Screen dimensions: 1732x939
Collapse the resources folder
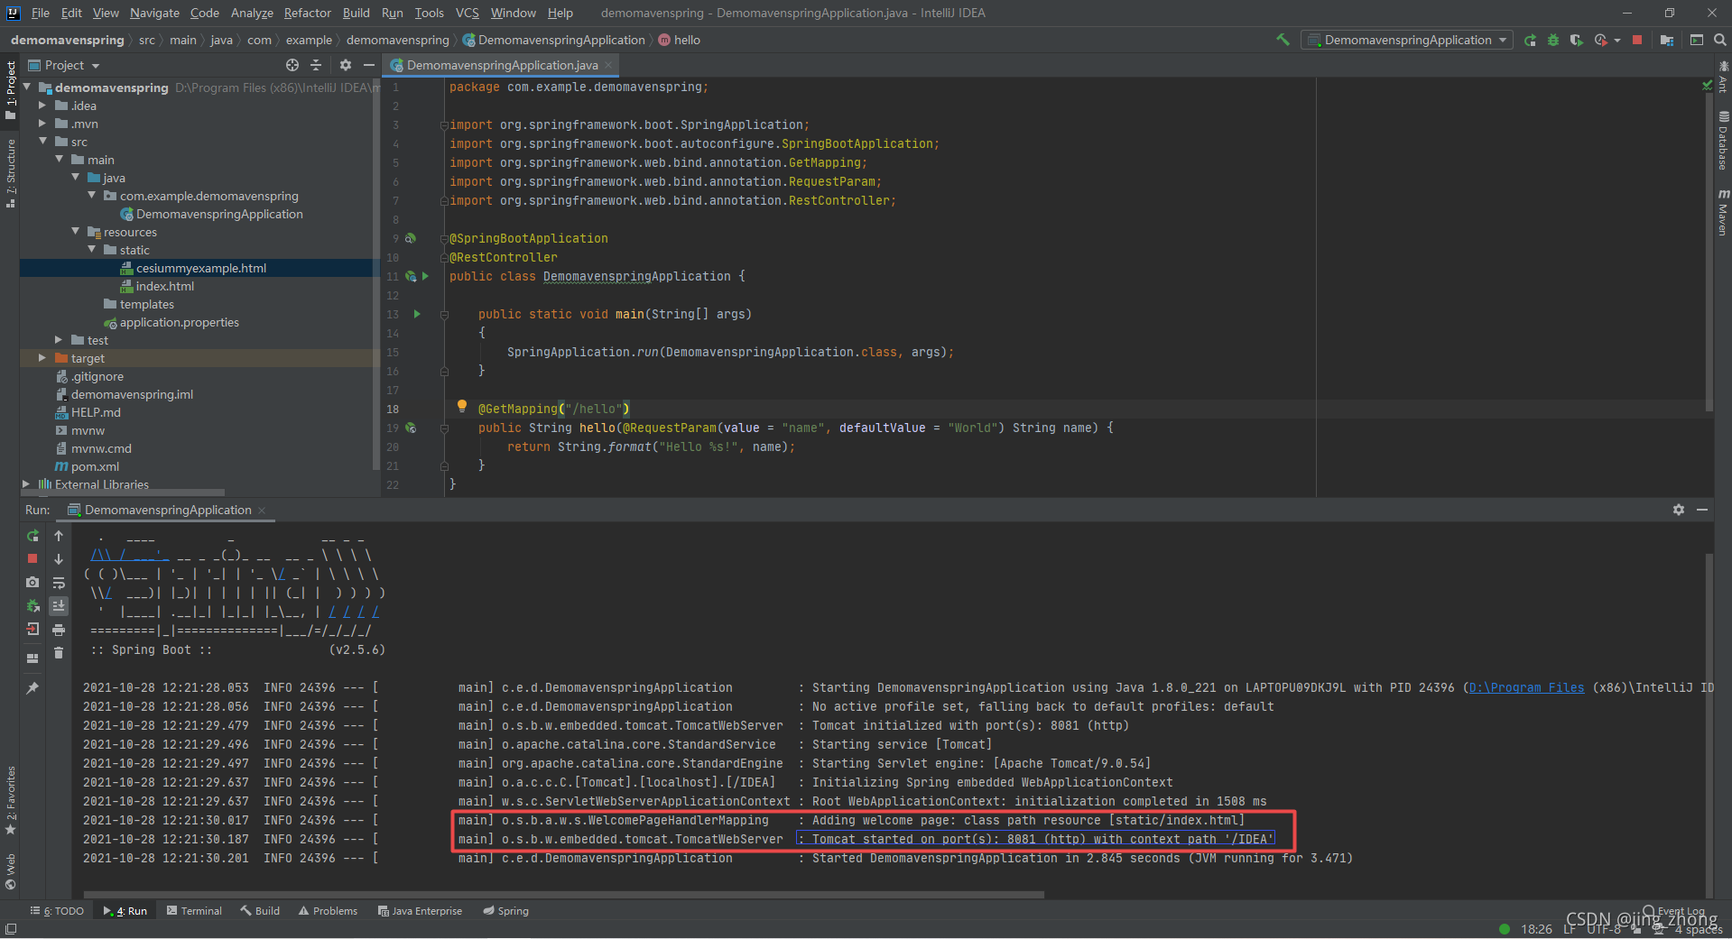[x=75, y=232]
